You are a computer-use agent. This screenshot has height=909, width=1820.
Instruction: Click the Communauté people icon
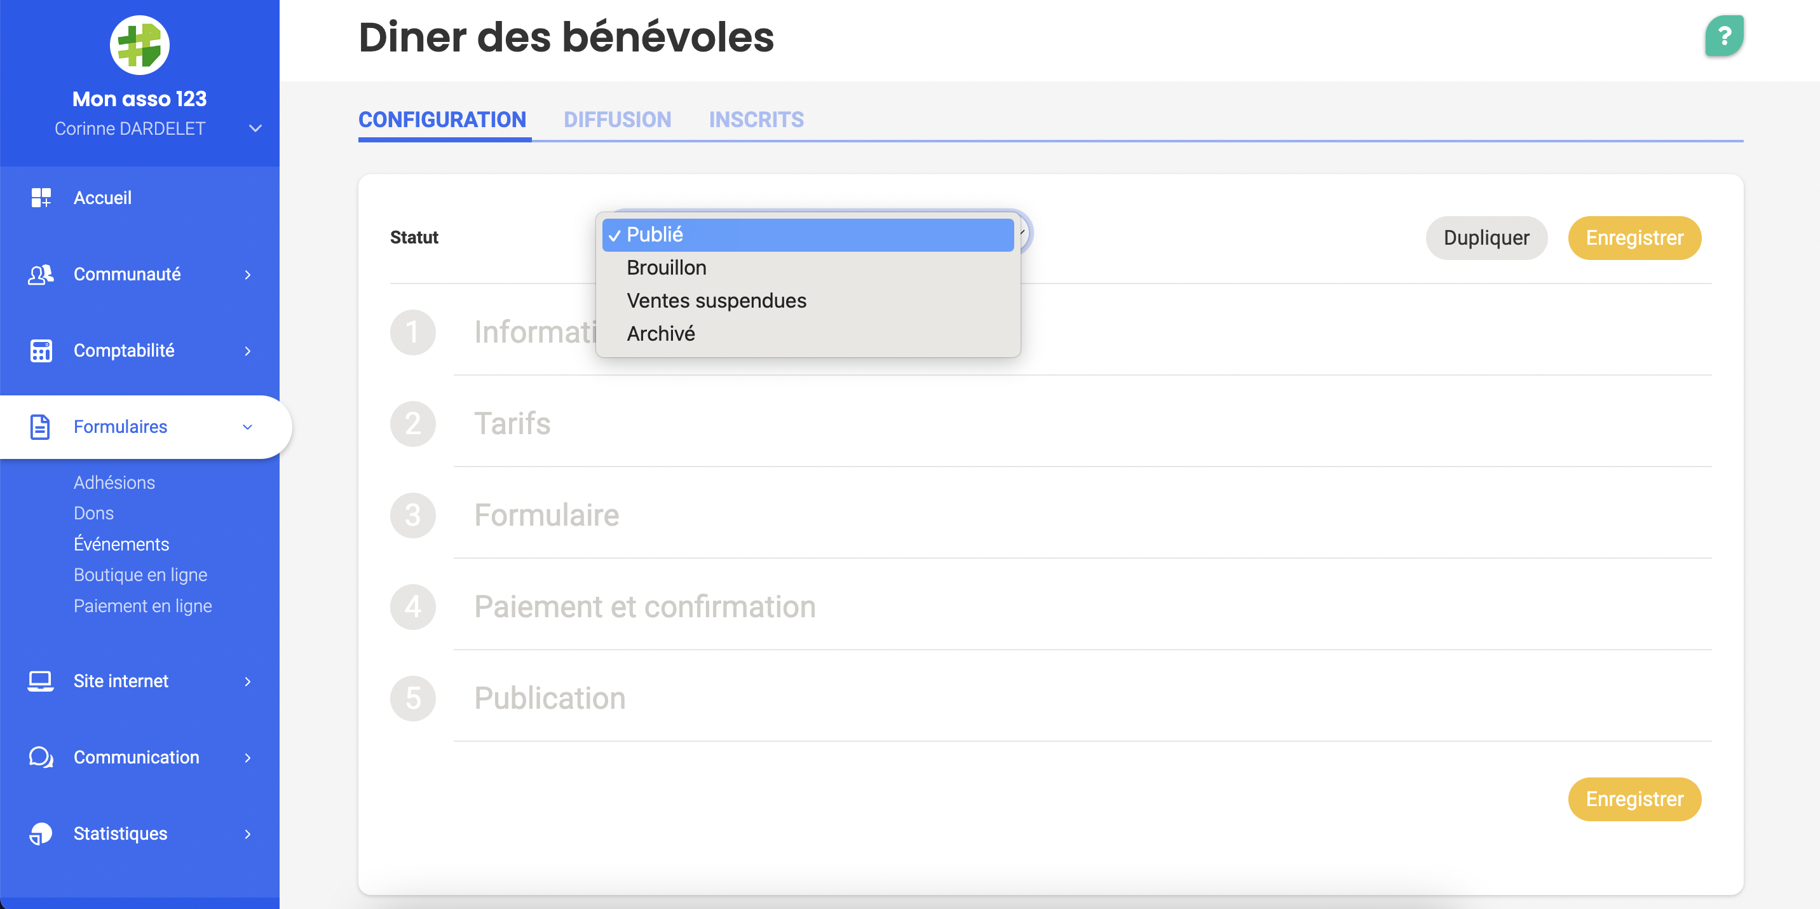point(41,274)
